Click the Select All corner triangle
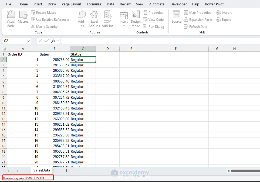Image resolution: width=260 pixels, height=182 pixels. (x=4, y=49)
